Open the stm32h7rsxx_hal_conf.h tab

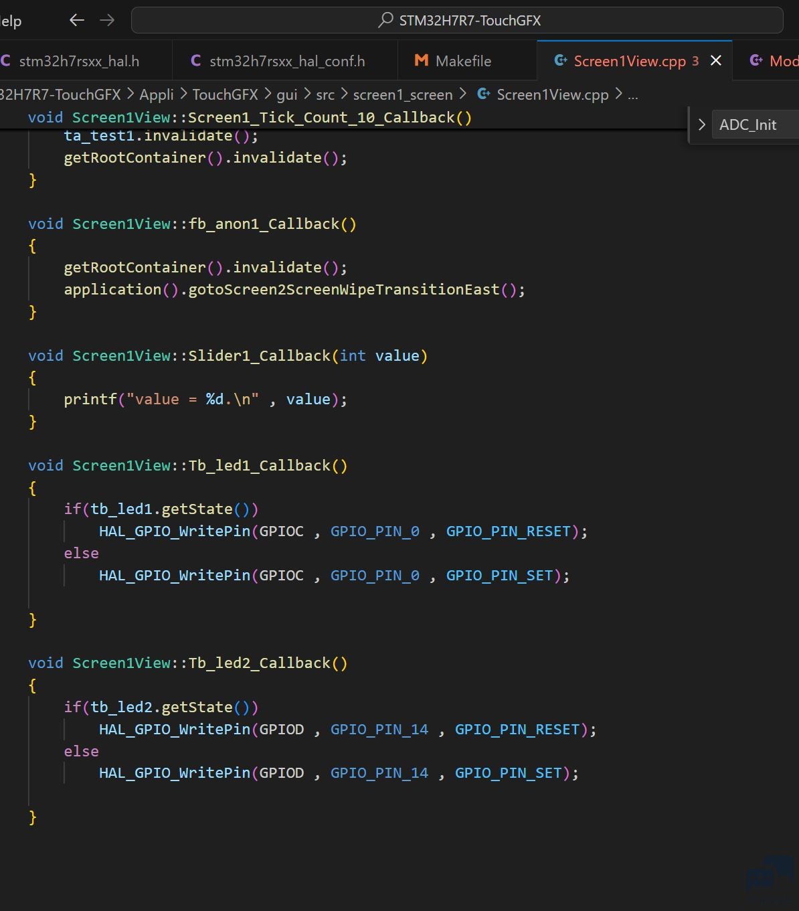287,61
